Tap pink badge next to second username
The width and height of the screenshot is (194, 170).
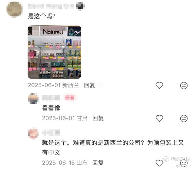[70, 98]
